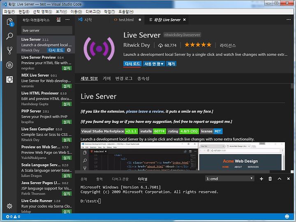Click the Ritwick Dey publisher name
296x222 pixels.
[x=136, y=45]
